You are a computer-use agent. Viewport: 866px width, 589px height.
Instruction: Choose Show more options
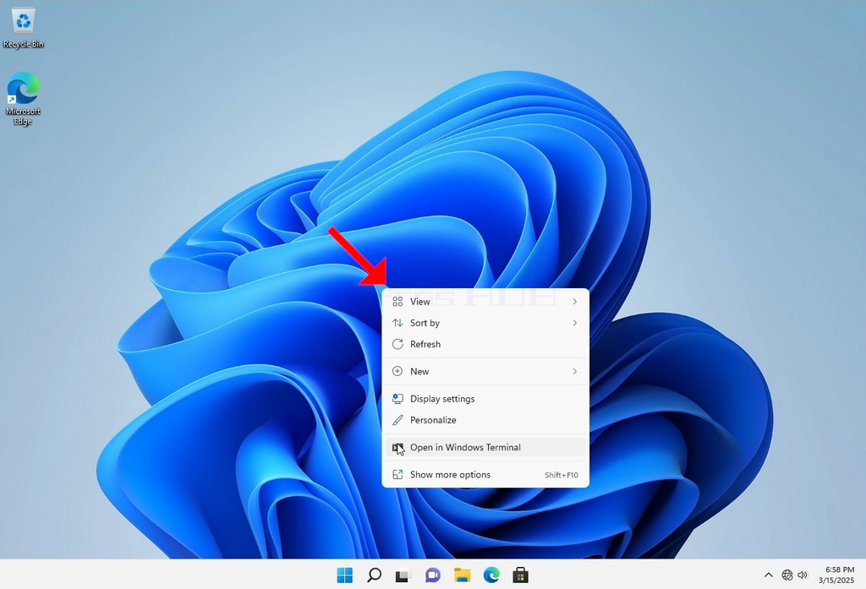click(x=485, y=475)
